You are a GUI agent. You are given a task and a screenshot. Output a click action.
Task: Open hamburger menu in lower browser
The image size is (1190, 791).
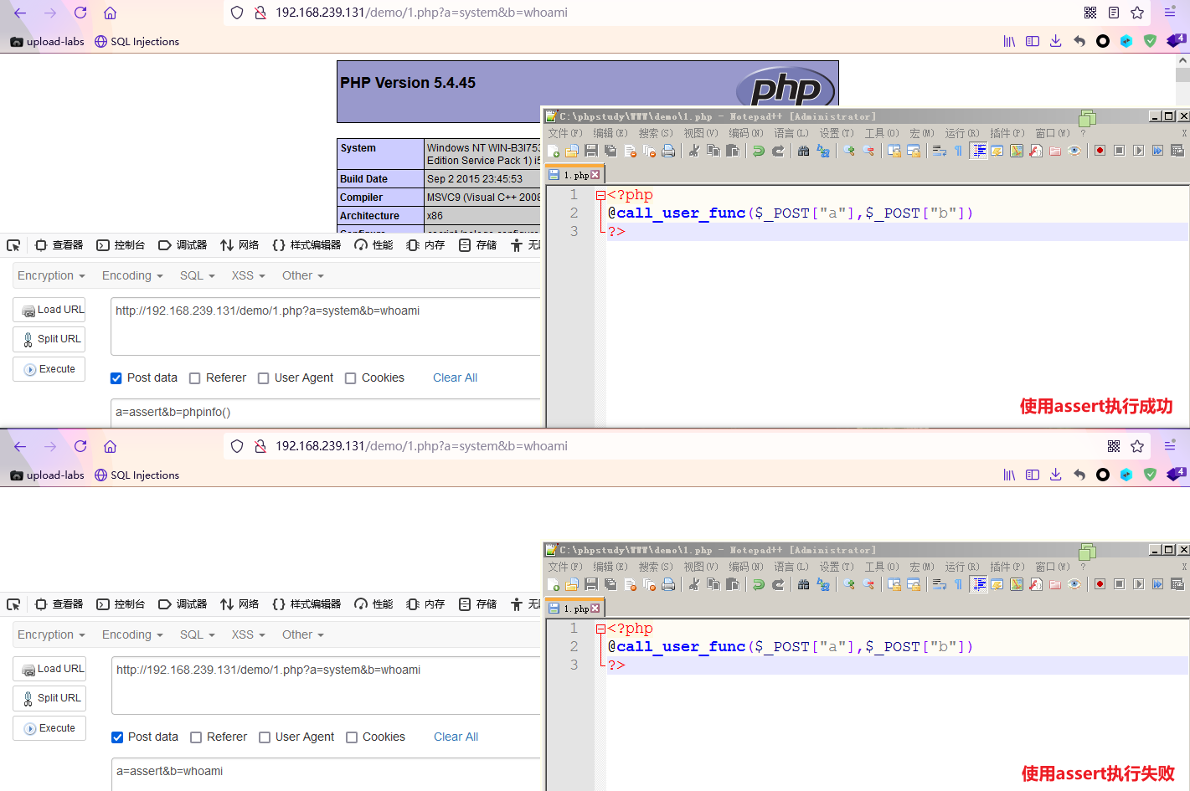(1170, 446)
